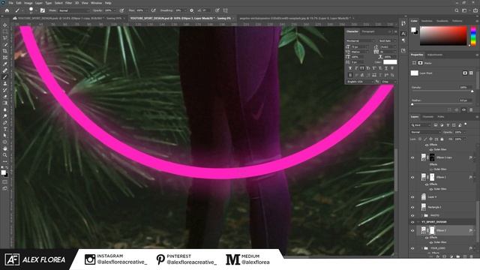Open the font family dropdown in Character panel
Screen dimensions: 480x270
point(361,40)
